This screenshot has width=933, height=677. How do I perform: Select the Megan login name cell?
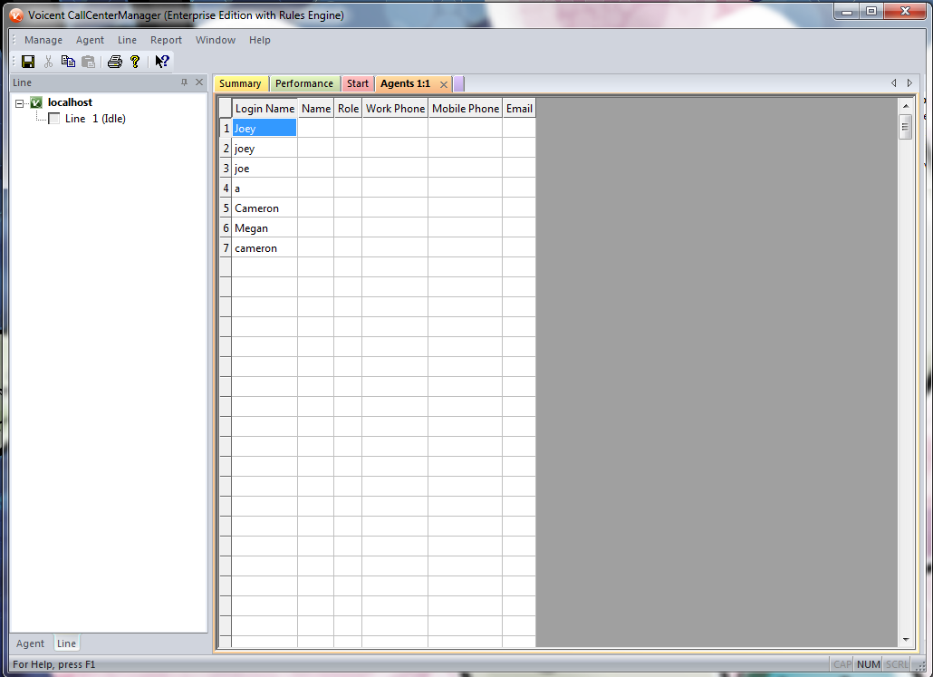[x=265, y=228]
